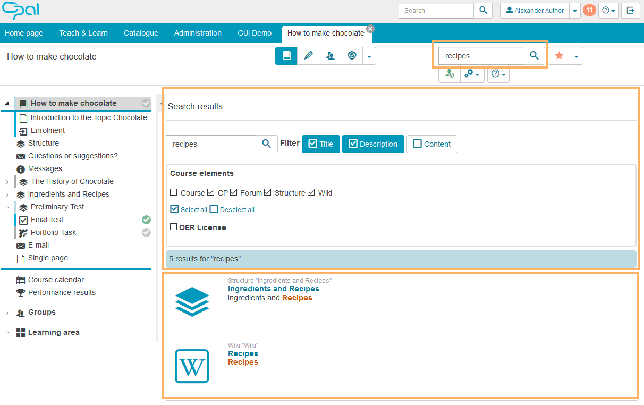Open members management icon in toolbar
This screenshot has height=405, width=644.
click(330, 56)
